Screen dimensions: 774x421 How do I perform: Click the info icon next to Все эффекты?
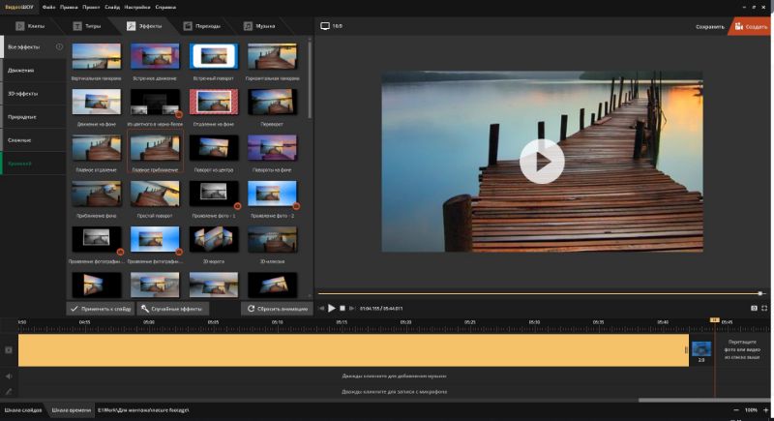coord(59,46)
